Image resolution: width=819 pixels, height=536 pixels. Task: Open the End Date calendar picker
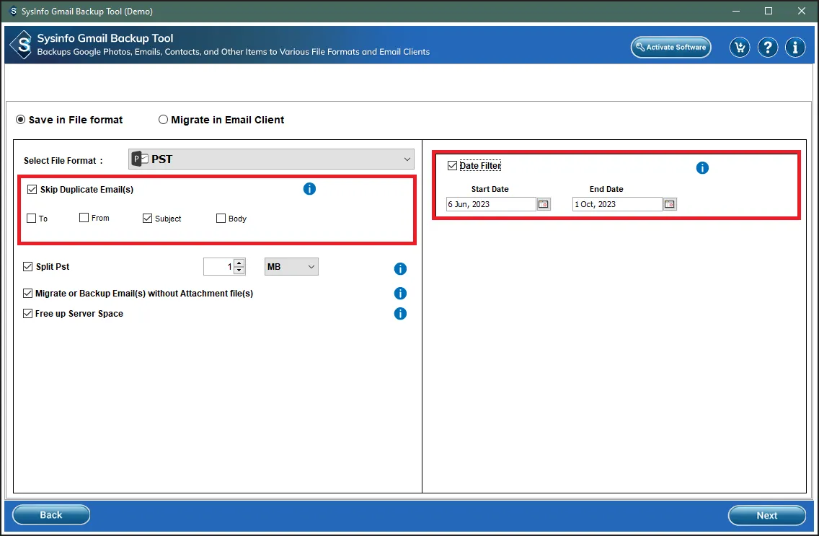(670, 204)
